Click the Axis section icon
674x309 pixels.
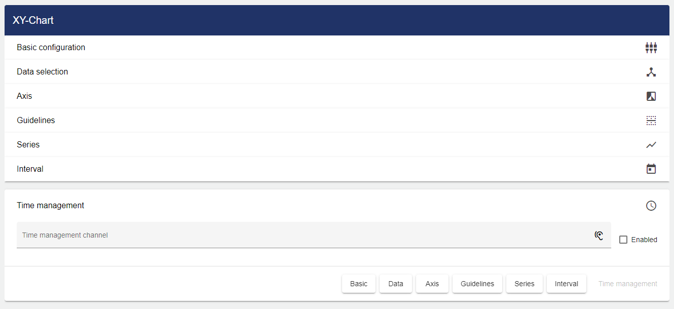click(x=651, y=96)
